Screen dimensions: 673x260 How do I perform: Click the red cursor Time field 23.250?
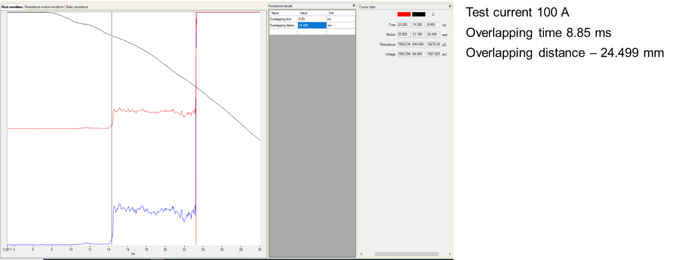coord(404,24)
